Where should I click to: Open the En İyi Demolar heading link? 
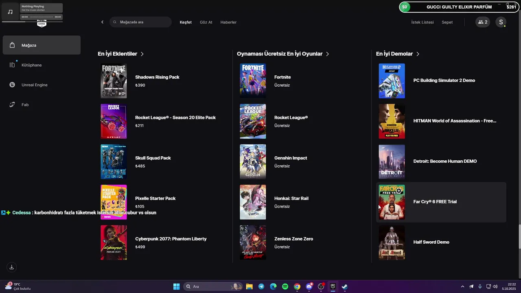(x=394, y=54)
